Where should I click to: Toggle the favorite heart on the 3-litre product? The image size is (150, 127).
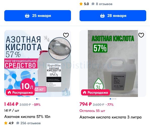[x=141, y=35]
